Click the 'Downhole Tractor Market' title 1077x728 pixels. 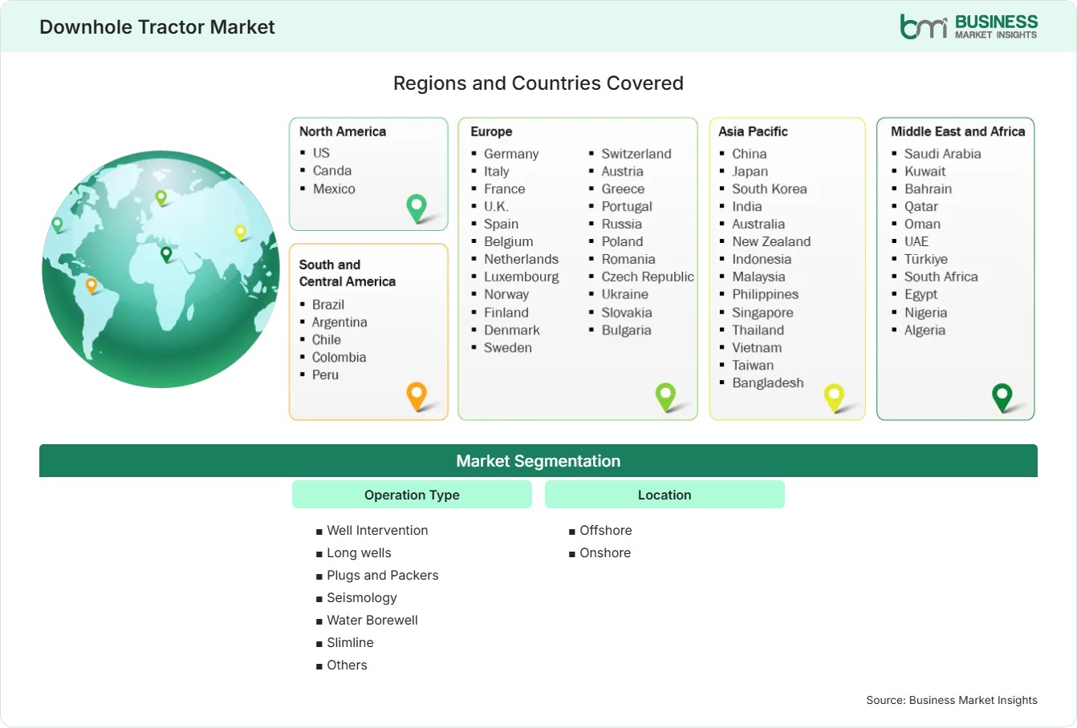coord(157,27)
